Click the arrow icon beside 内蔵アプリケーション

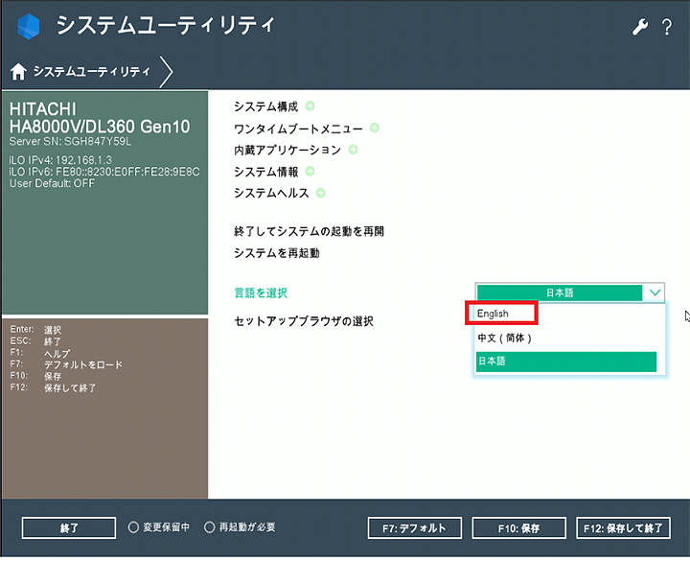(x=353, y=150)
